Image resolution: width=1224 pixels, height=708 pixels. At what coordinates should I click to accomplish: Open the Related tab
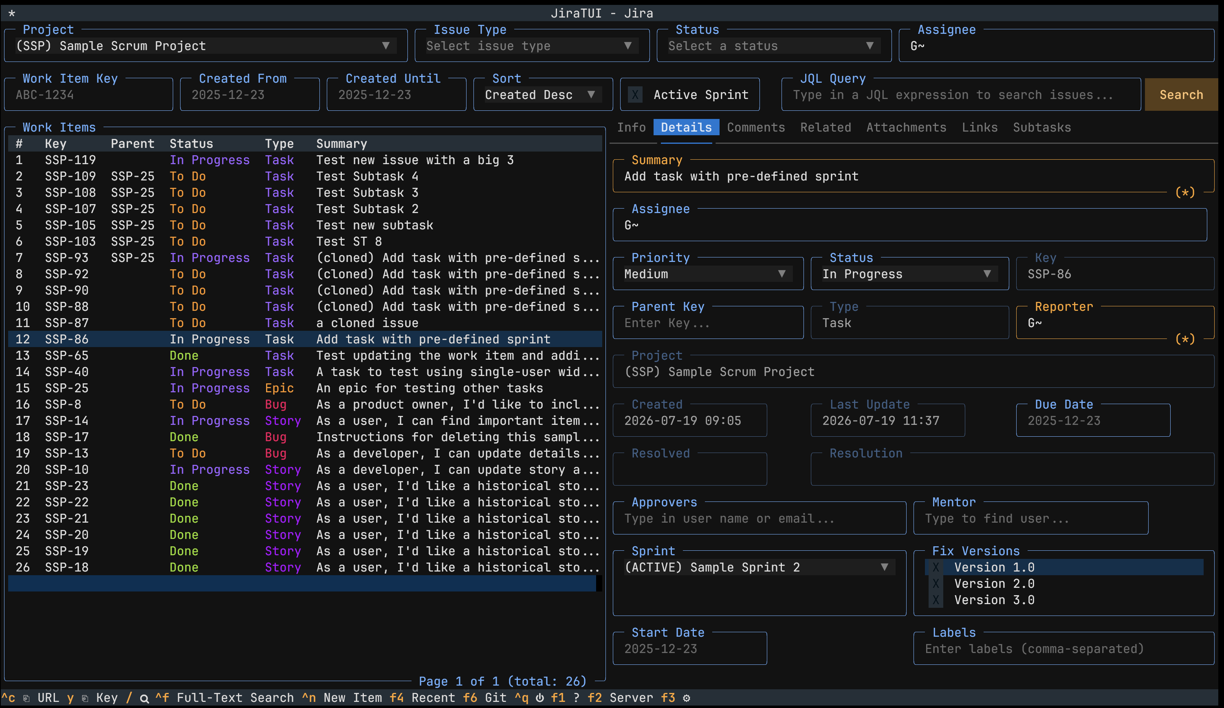pos(825,127)
